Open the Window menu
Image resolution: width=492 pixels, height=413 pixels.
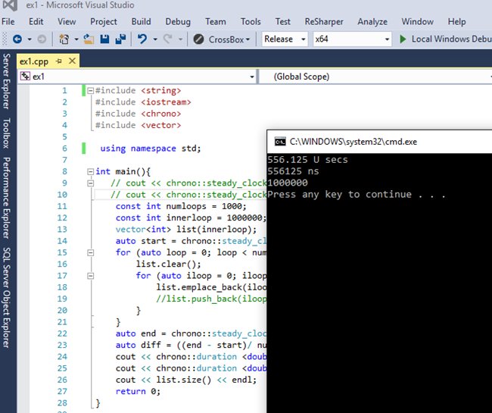click(x=418, y=22)
